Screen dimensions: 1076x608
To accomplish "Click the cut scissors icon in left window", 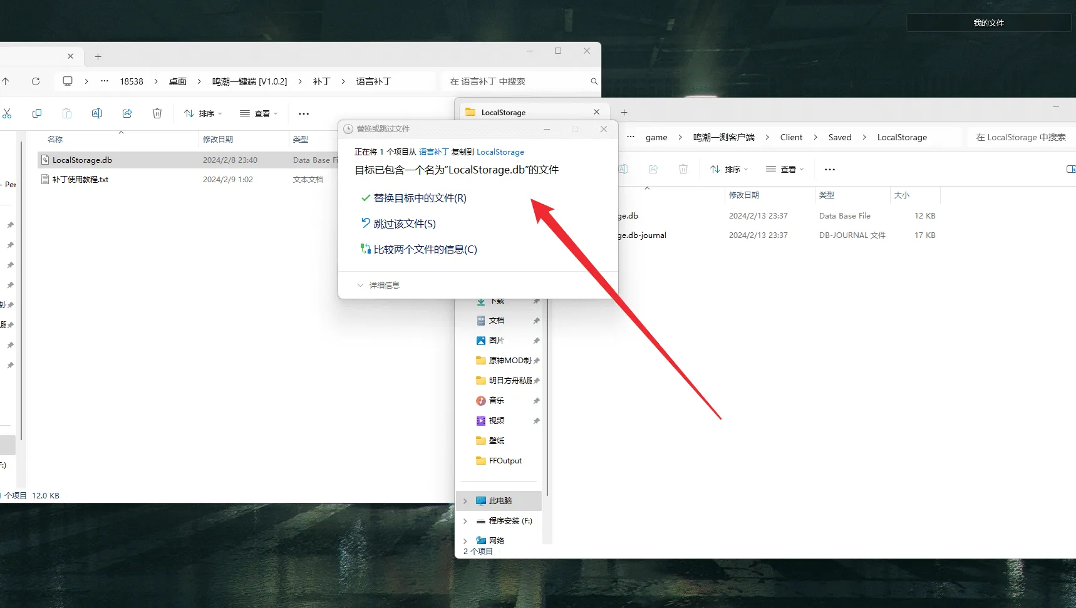I will pyautogui.click(x=7, y=113).
